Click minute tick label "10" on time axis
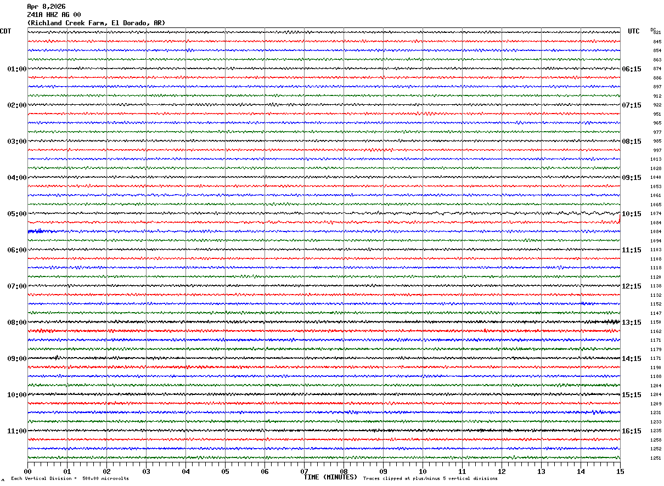The height and width of the screenshot is (486, 664). click(423, 471)
